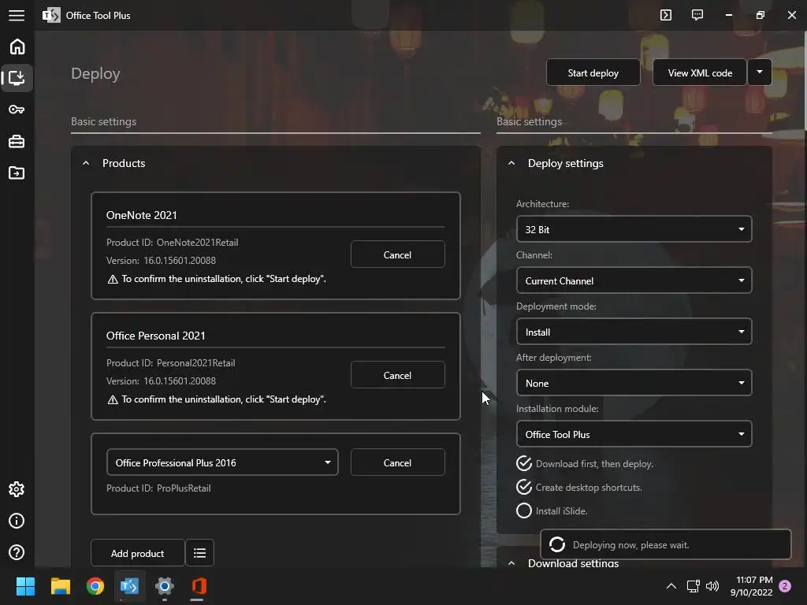Collapse the Deploy settings section

tap(511, 163)
